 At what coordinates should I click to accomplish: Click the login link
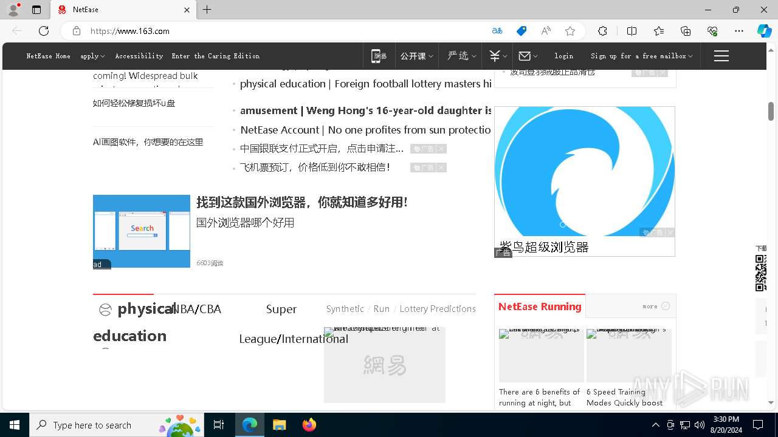coord(563,56)
